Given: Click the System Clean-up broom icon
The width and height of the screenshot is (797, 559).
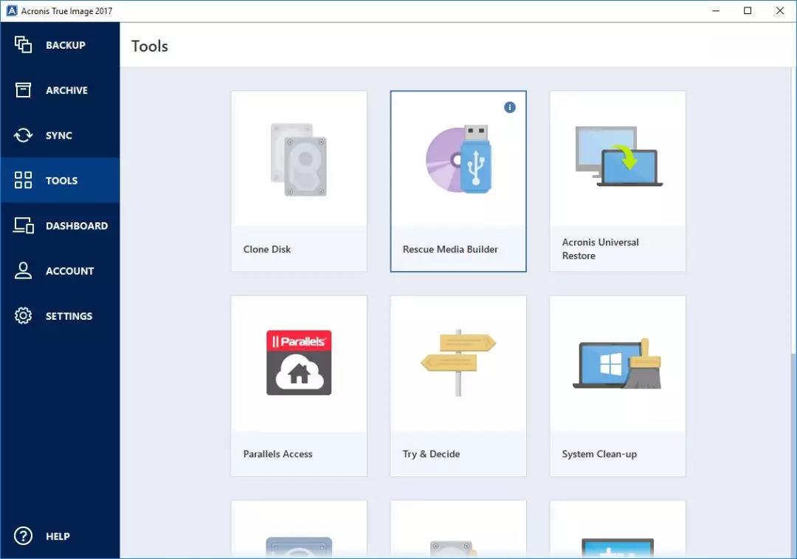Looking at the screenshot, I should tap(618, 364).
